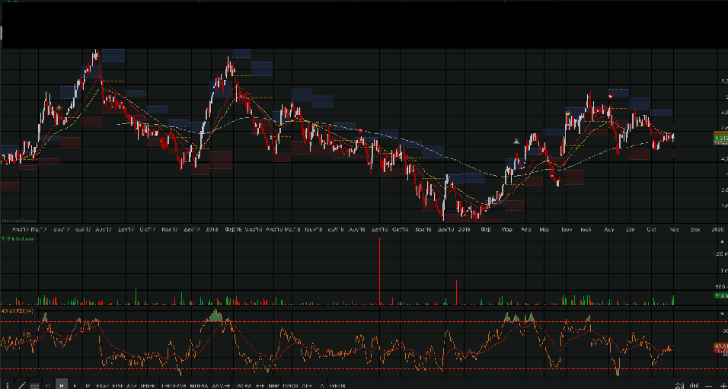The image size is (728, 389).
Task: Zoom in with the plus icon
Action: point(723,386)
